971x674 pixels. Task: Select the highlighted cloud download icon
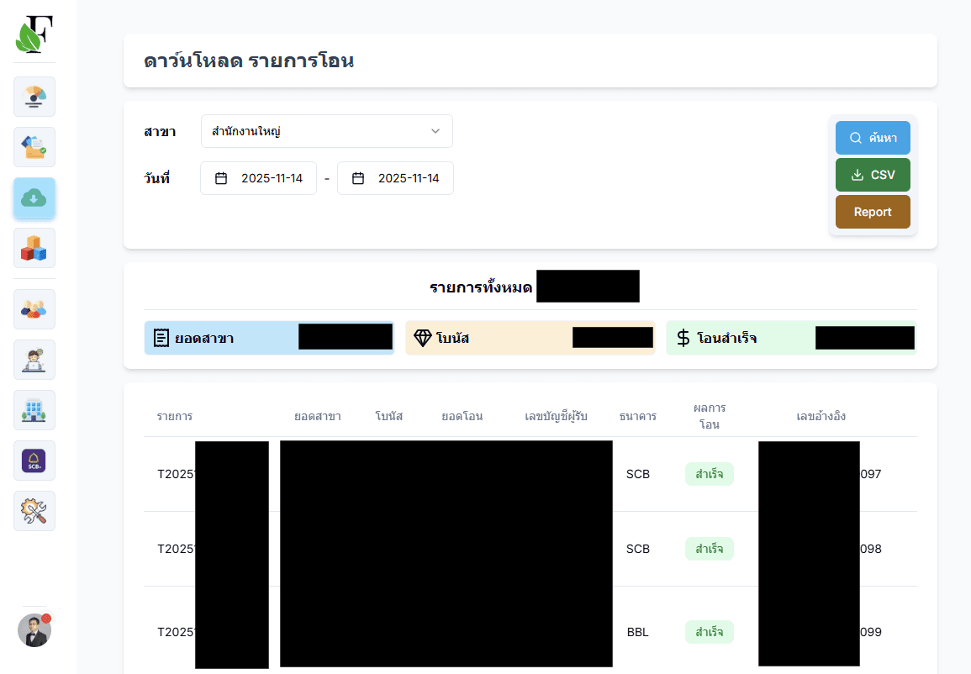(34, 198)
